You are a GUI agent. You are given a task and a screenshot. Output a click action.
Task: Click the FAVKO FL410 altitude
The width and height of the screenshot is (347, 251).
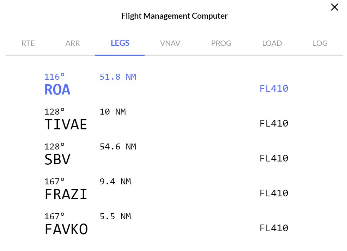pos(274,228)
